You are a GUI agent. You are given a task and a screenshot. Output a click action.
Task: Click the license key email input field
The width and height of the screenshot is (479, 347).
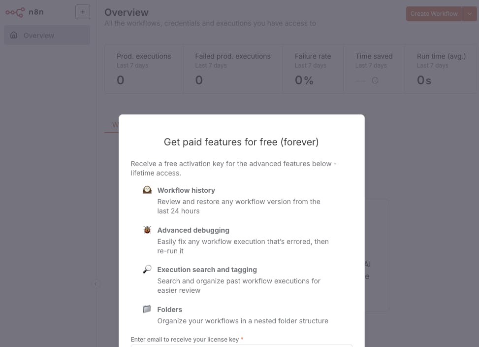click(241, 346)
